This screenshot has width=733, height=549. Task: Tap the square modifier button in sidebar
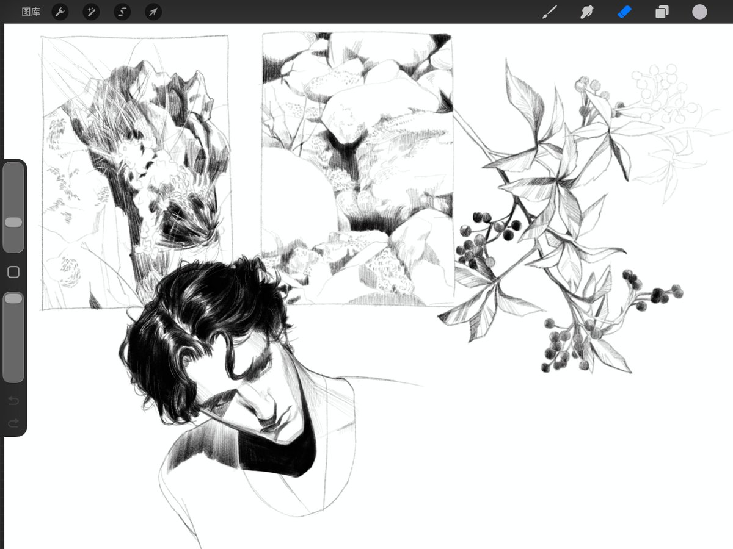click(x=13, y=272)
